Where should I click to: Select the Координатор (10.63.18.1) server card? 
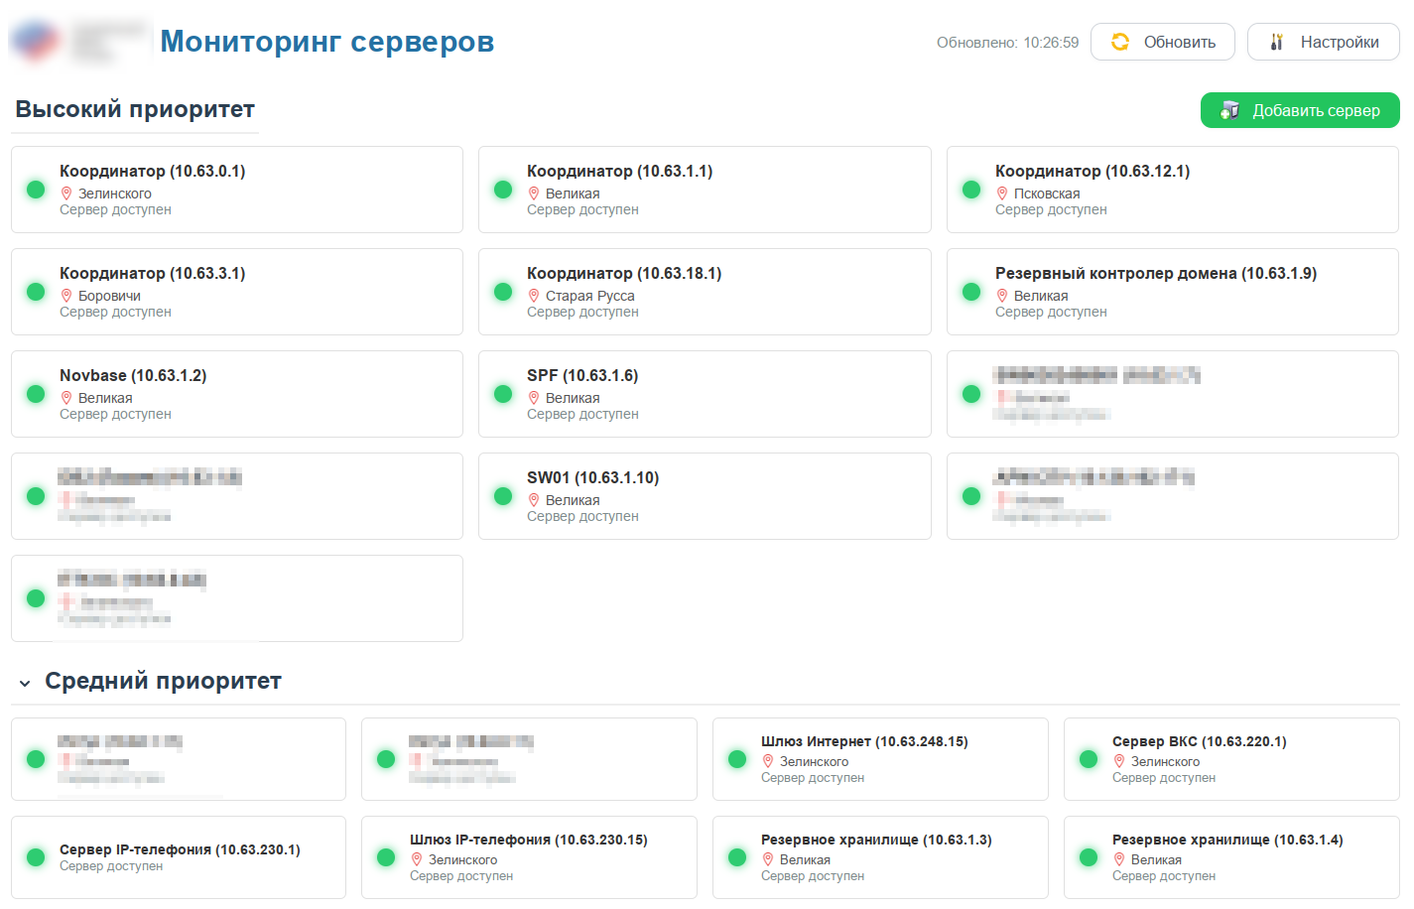point(705,292)
